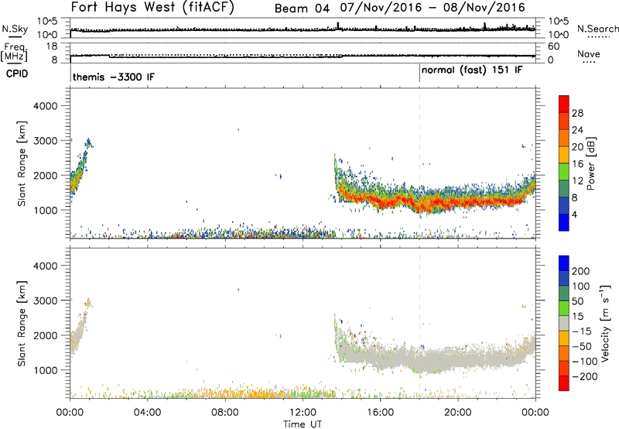Click the dashed 18:00 mode-change line in power panel
619x429 pixels.
(x=419, y=162)
